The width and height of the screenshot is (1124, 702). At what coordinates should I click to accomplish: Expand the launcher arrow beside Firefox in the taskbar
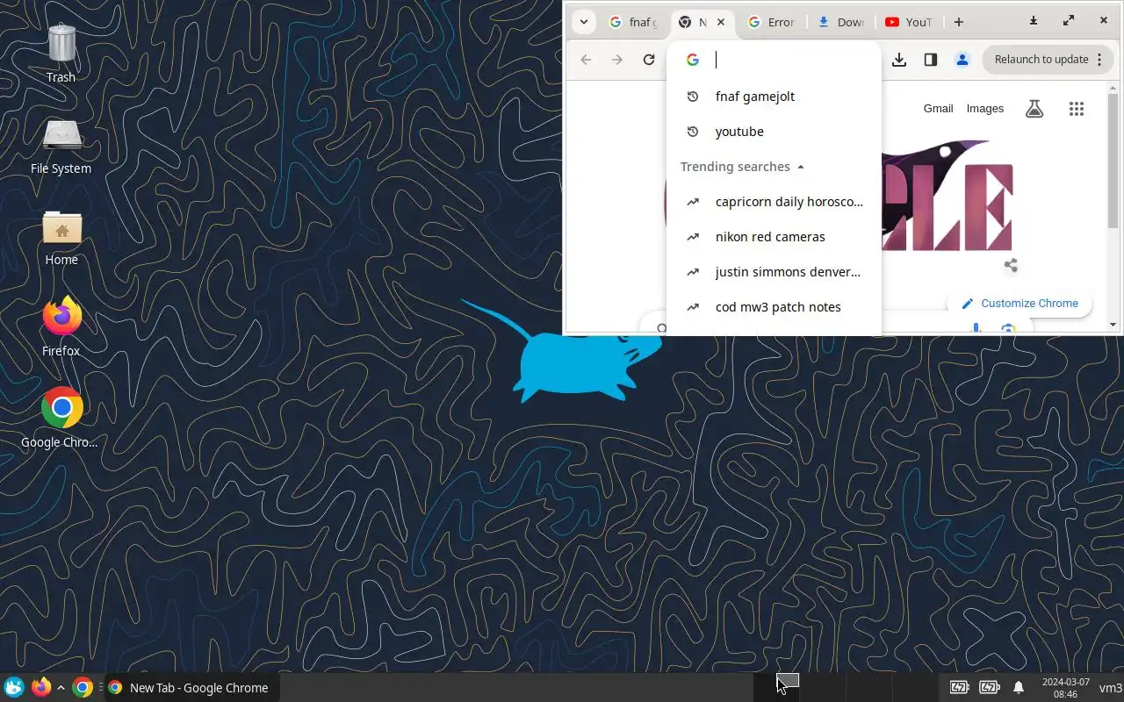point(61,687)
